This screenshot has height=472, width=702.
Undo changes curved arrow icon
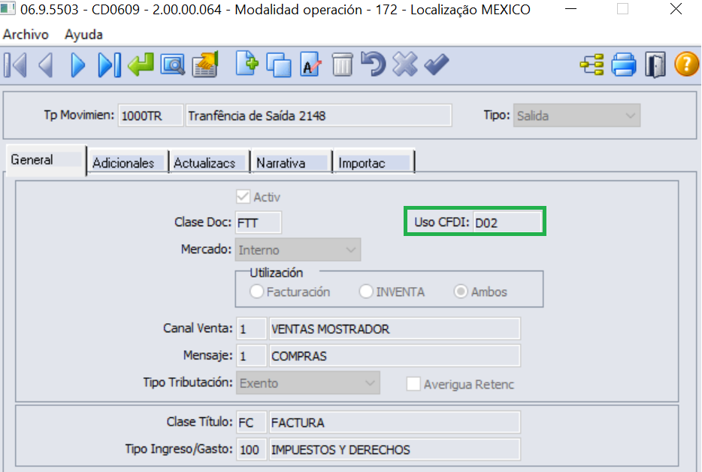coord(374,64)
